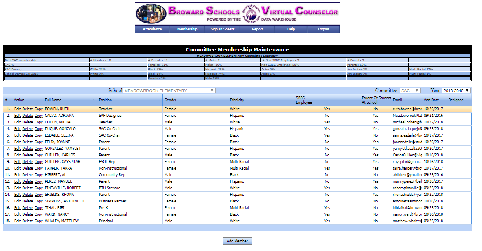Click Copy for PEREZ, MANUEL

(39, 181)
